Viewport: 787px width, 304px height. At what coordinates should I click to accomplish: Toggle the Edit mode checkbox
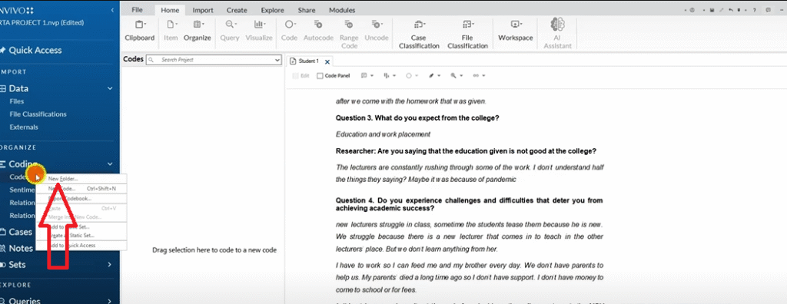coord(296,76)
